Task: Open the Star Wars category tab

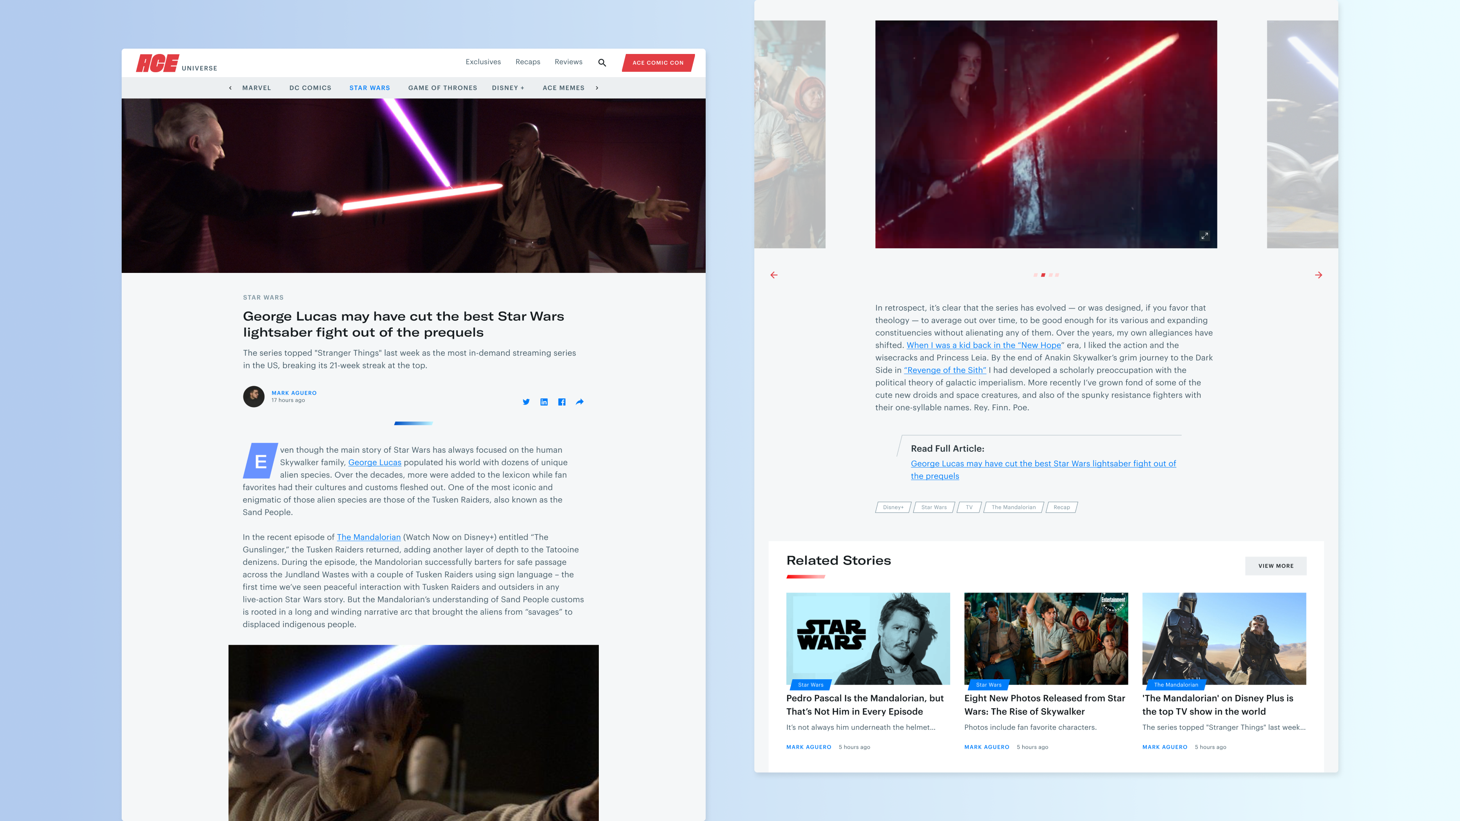Action: tap(370, 88)
